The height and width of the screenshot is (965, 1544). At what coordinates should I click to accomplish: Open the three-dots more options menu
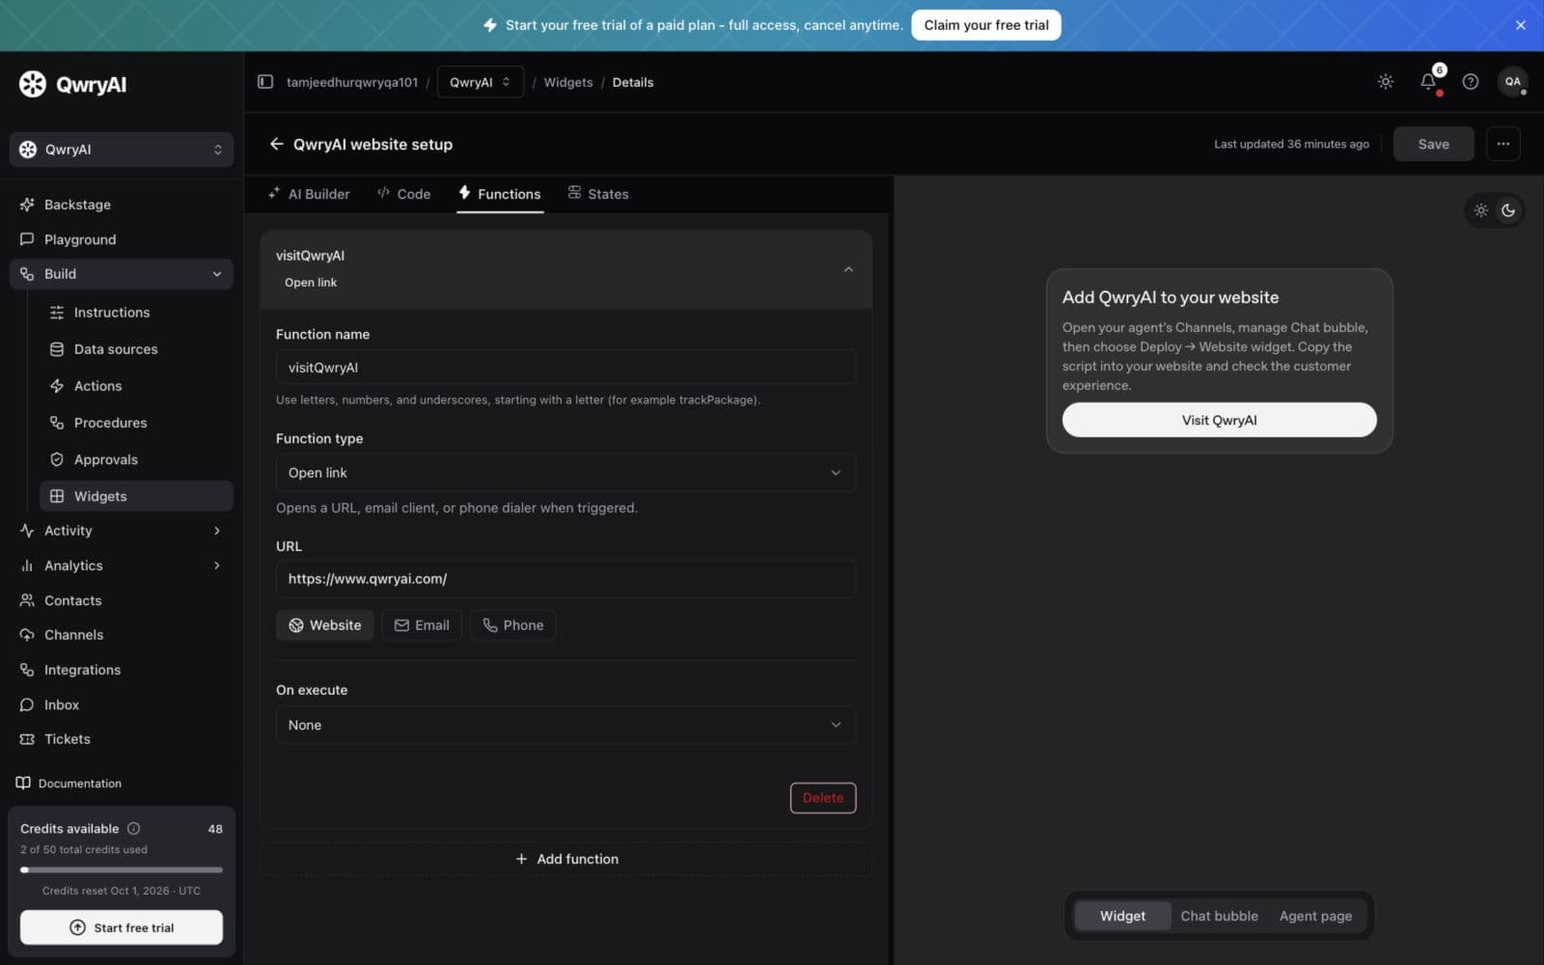(x=1503, y=144)
